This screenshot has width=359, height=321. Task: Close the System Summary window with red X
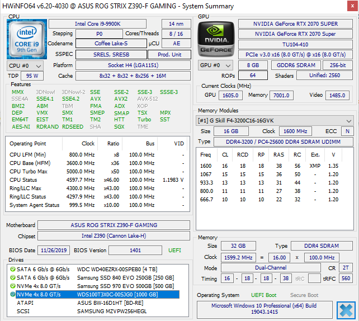click(x=352, y=6)
